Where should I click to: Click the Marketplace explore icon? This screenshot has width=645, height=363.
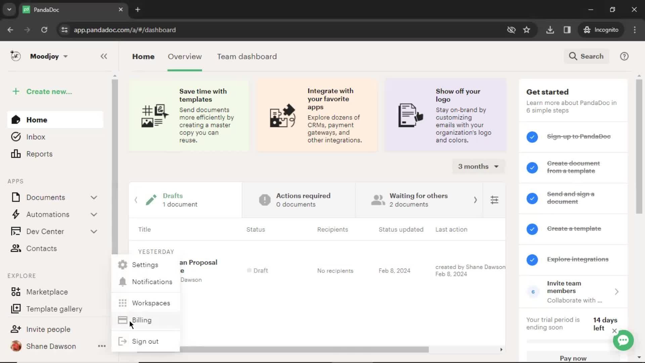coord(15,292)
